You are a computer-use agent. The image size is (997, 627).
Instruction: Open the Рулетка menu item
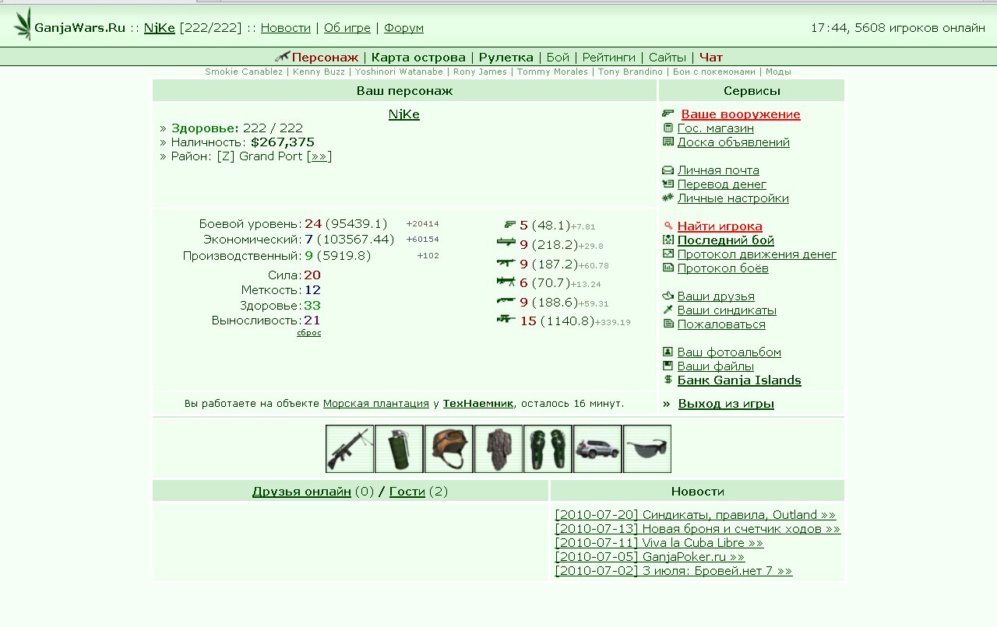[506, 57]
